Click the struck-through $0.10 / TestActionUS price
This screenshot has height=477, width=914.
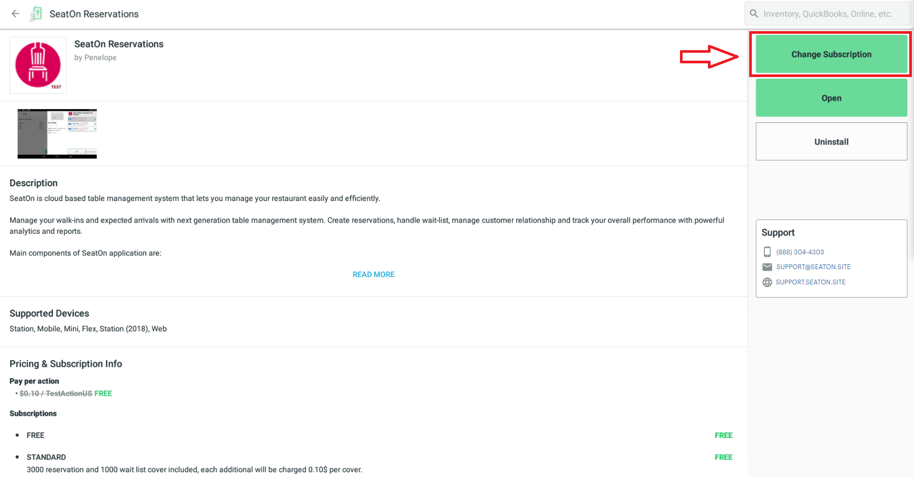click(55, 394)
